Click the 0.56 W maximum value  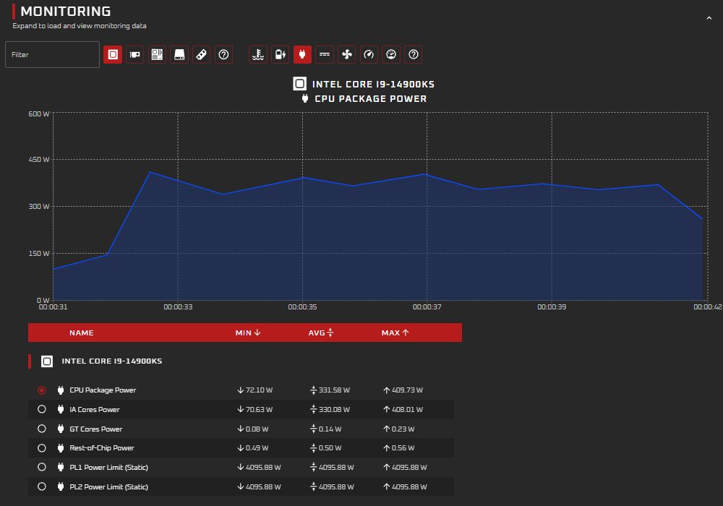pyautogui.click(x=403, y=448)
